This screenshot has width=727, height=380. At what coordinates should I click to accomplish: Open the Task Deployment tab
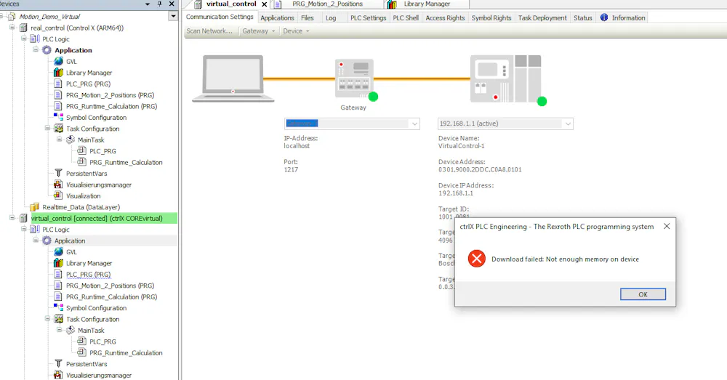point(542,17)
